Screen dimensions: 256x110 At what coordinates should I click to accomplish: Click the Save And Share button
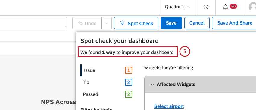pyautogui.click(x=234, y=23)
